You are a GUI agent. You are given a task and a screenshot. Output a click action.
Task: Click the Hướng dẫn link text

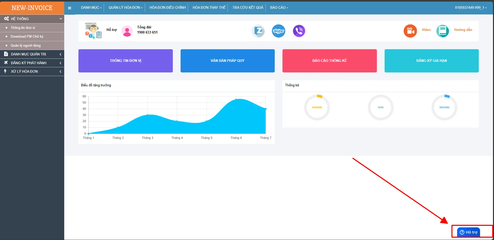pyautogui.click(x=463, y=30)
